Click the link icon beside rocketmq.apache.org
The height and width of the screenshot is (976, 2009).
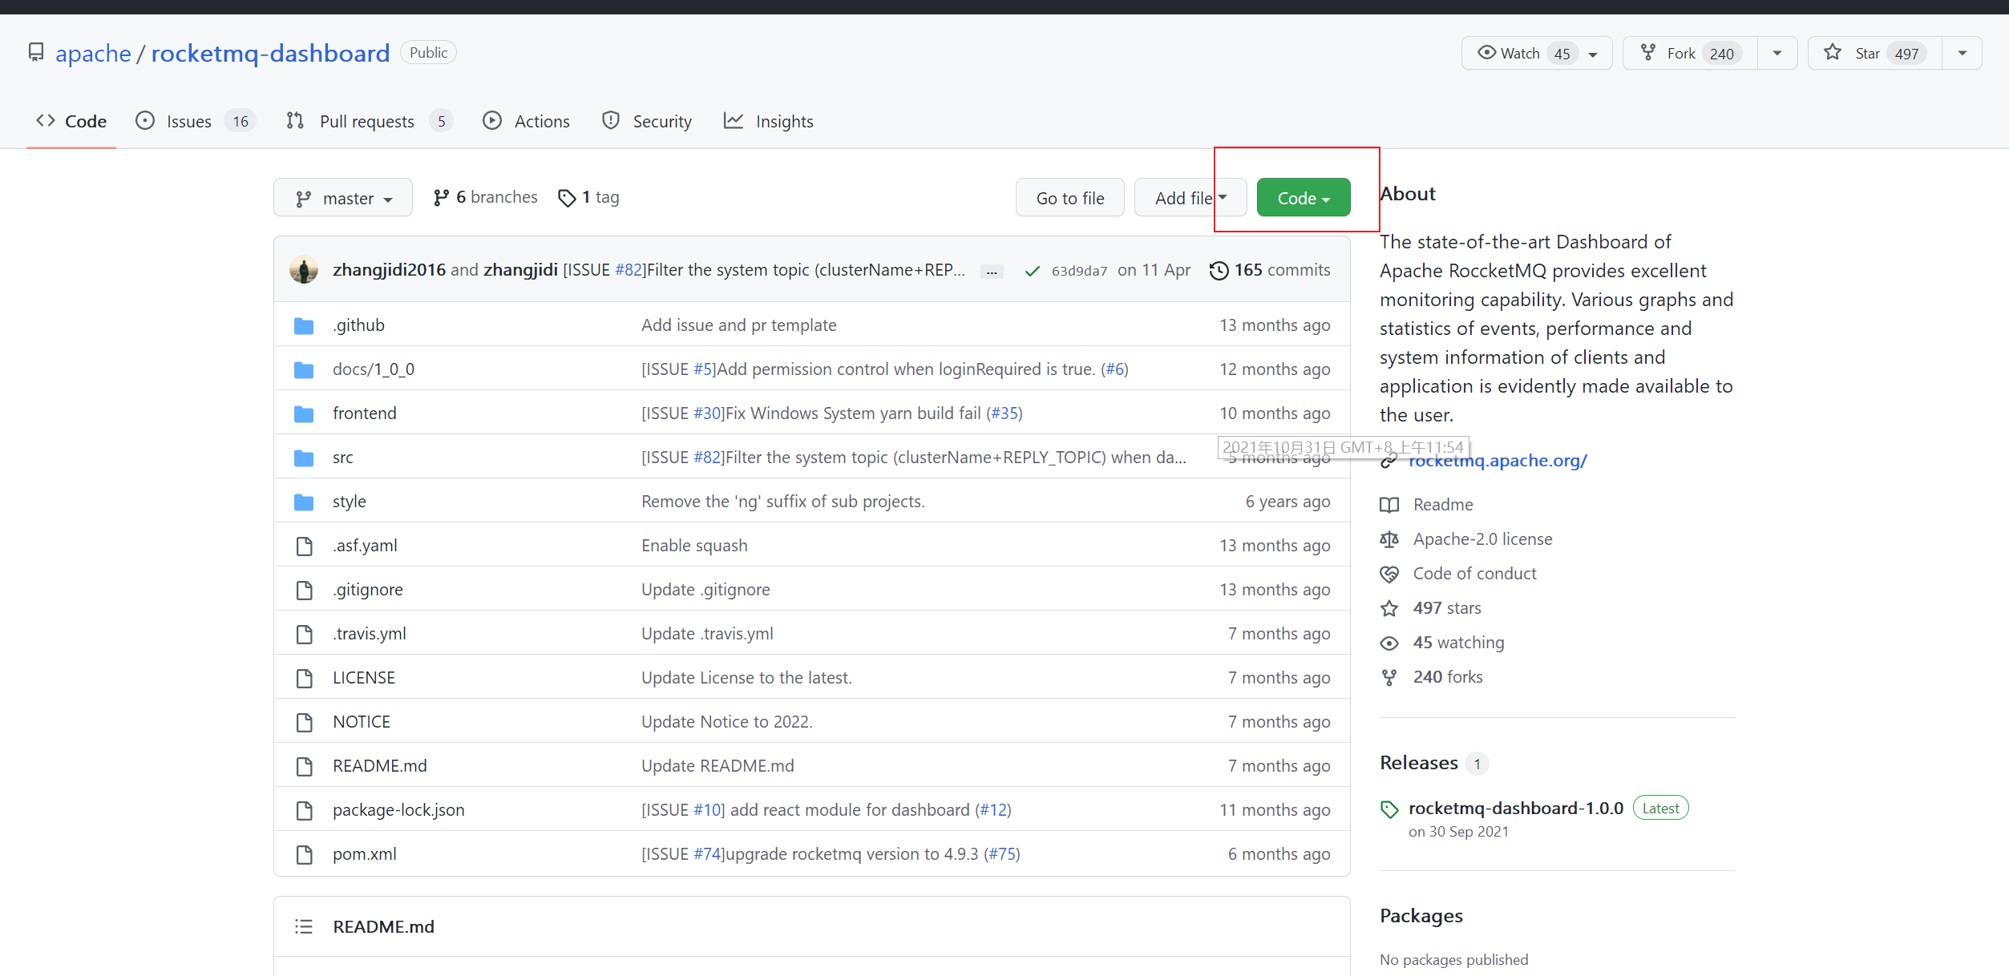(x=1389, y=462)
